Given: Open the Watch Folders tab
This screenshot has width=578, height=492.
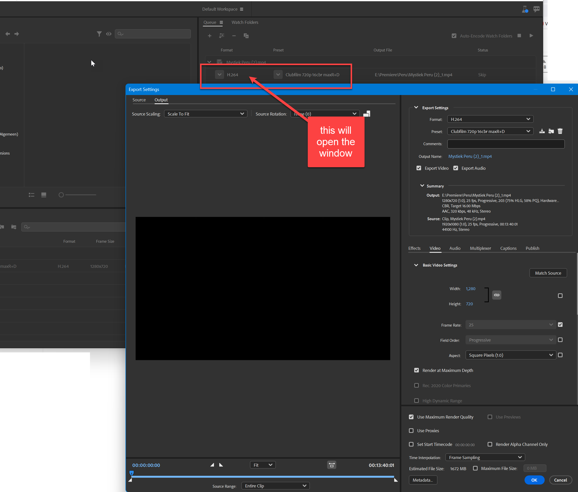Looking at the screenshot, I should [245, 22].
